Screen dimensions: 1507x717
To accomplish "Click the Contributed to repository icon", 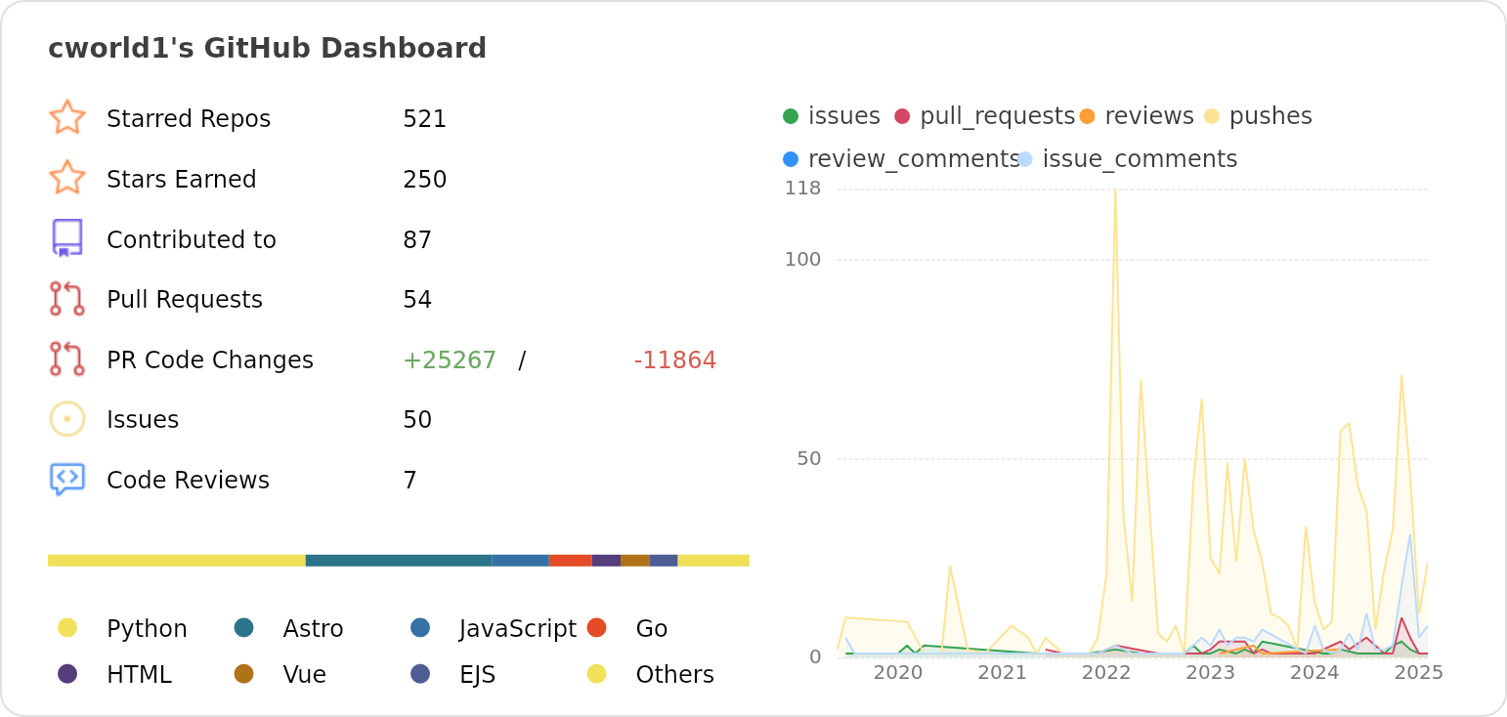I will pos(67,238).
